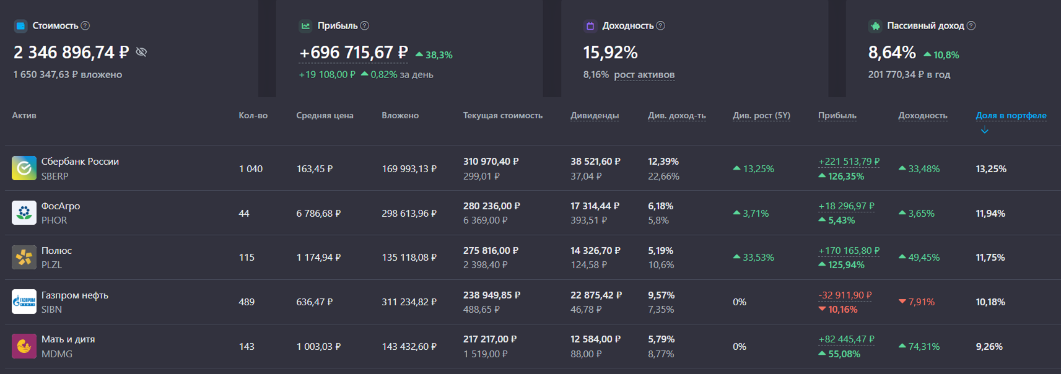Click Сбербанк profit value +221 513,79 ₽
This screenshot has height=374, width=1061.
tap(849, 162)
